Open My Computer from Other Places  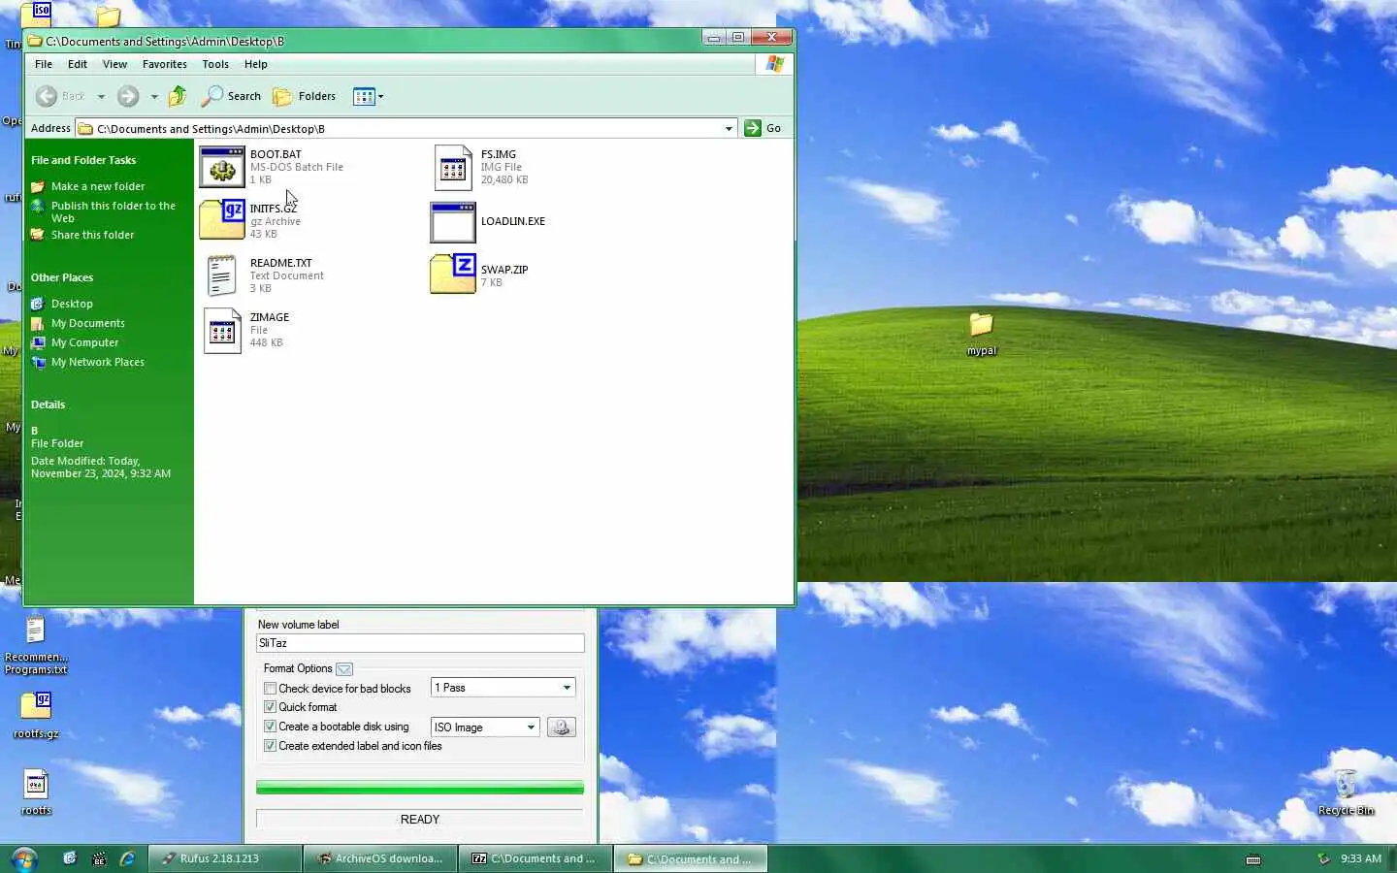click(x=85, y=342)
